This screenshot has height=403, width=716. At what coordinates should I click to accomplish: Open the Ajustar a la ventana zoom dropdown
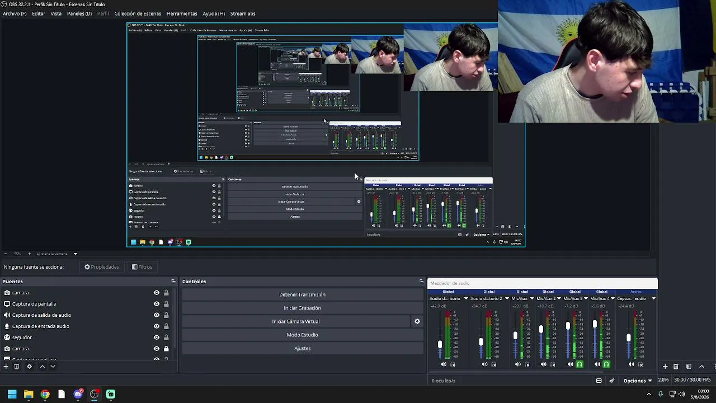56,254
